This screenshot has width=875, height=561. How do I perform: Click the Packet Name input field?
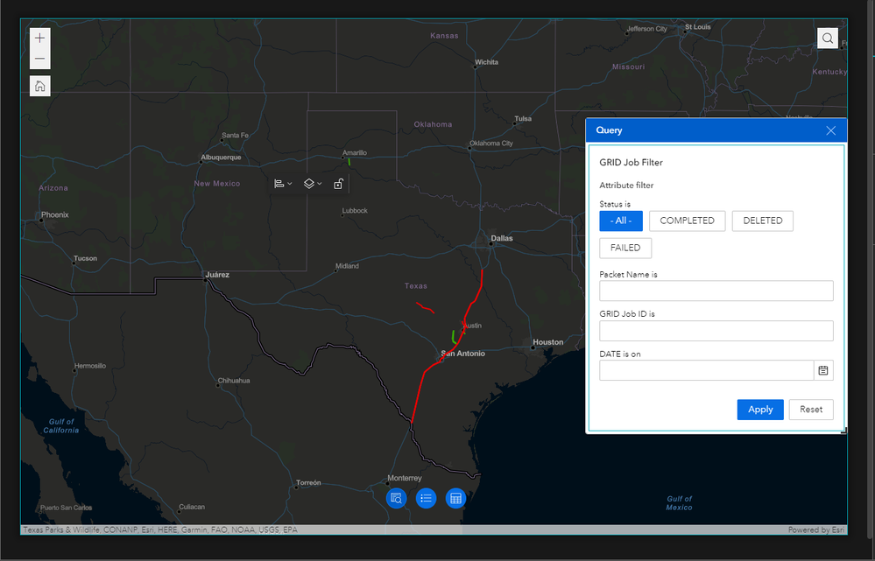pyautogui.click(x=716, y=291)
